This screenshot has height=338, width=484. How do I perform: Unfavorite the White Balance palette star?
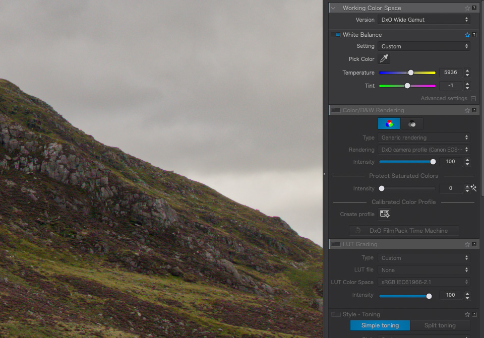point(467,35)
